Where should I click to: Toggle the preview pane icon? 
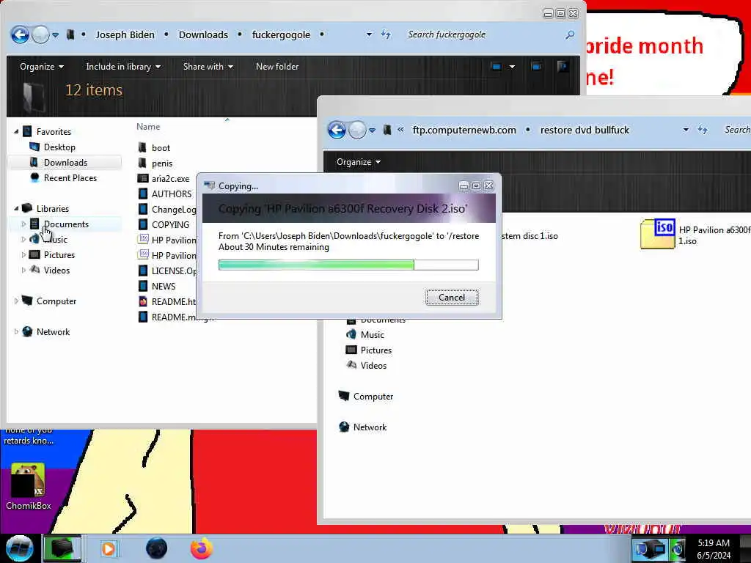pyautogui.click(x=536, y=67)
